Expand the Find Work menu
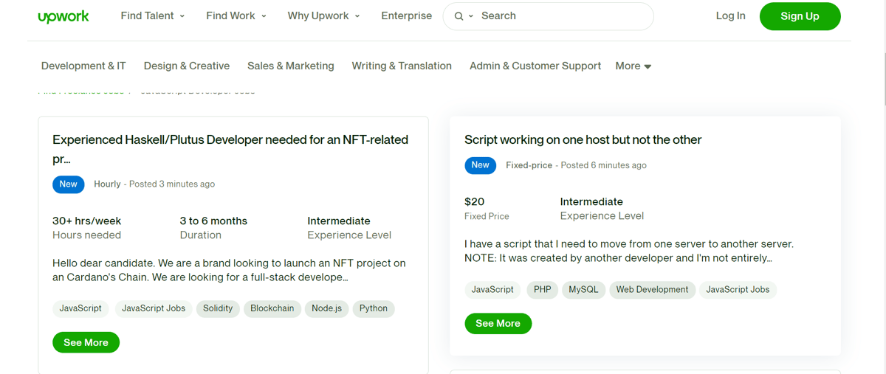 [x=236, y=16]
